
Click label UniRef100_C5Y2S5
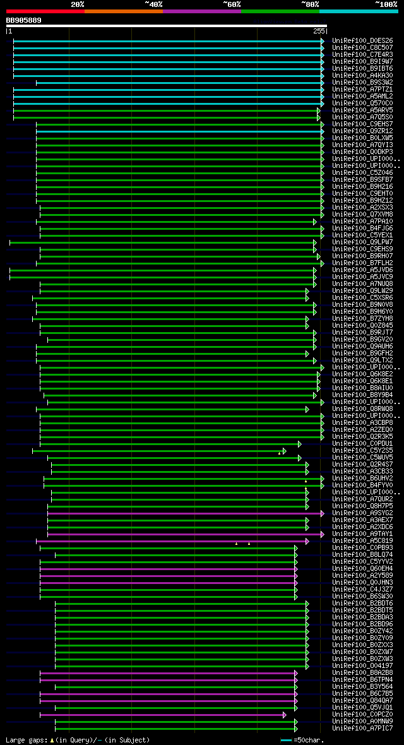pos(362,450)
